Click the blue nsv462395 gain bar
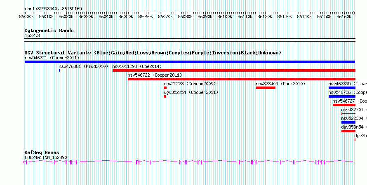Viewport: 367px width, 185px height. tap(342, 88)
